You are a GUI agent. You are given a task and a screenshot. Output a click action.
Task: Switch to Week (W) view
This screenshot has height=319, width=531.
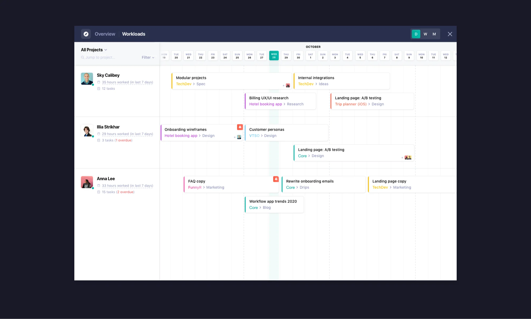click(425, 34)
